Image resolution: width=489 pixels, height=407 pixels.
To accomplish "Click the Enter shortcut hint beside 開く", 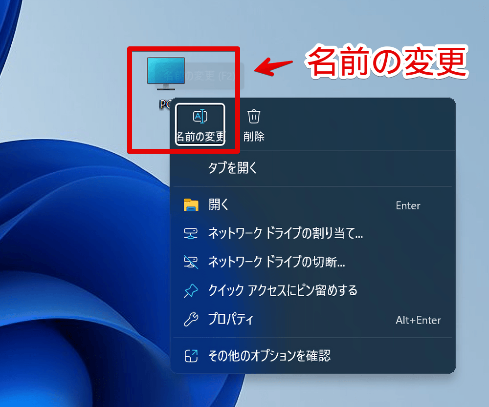I will [408, 206].
